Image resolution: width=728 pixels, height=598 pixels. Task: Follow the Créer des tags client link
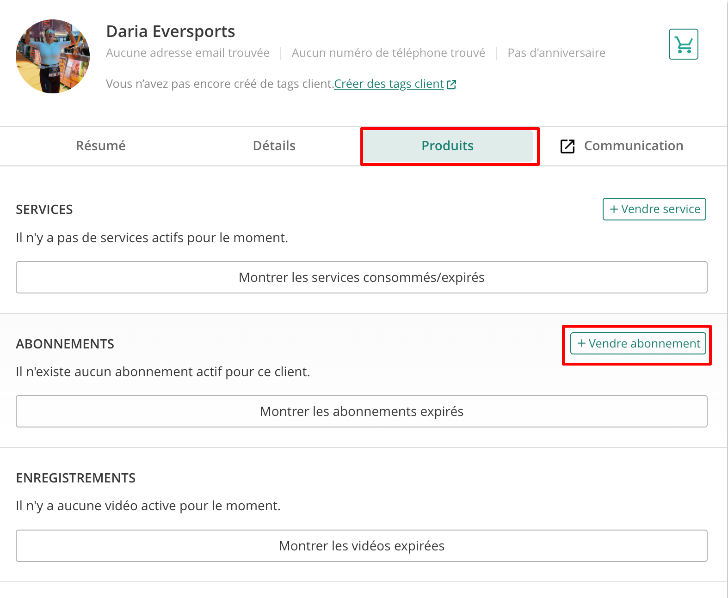pos(389,84)
